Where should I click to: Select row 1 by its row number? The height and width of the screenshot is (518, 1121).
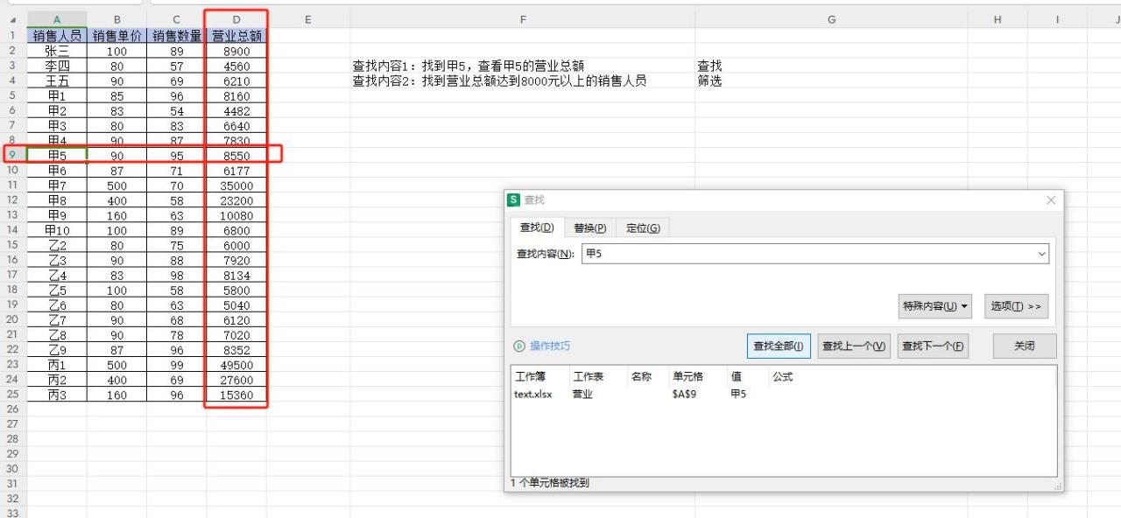pos(13,36)
